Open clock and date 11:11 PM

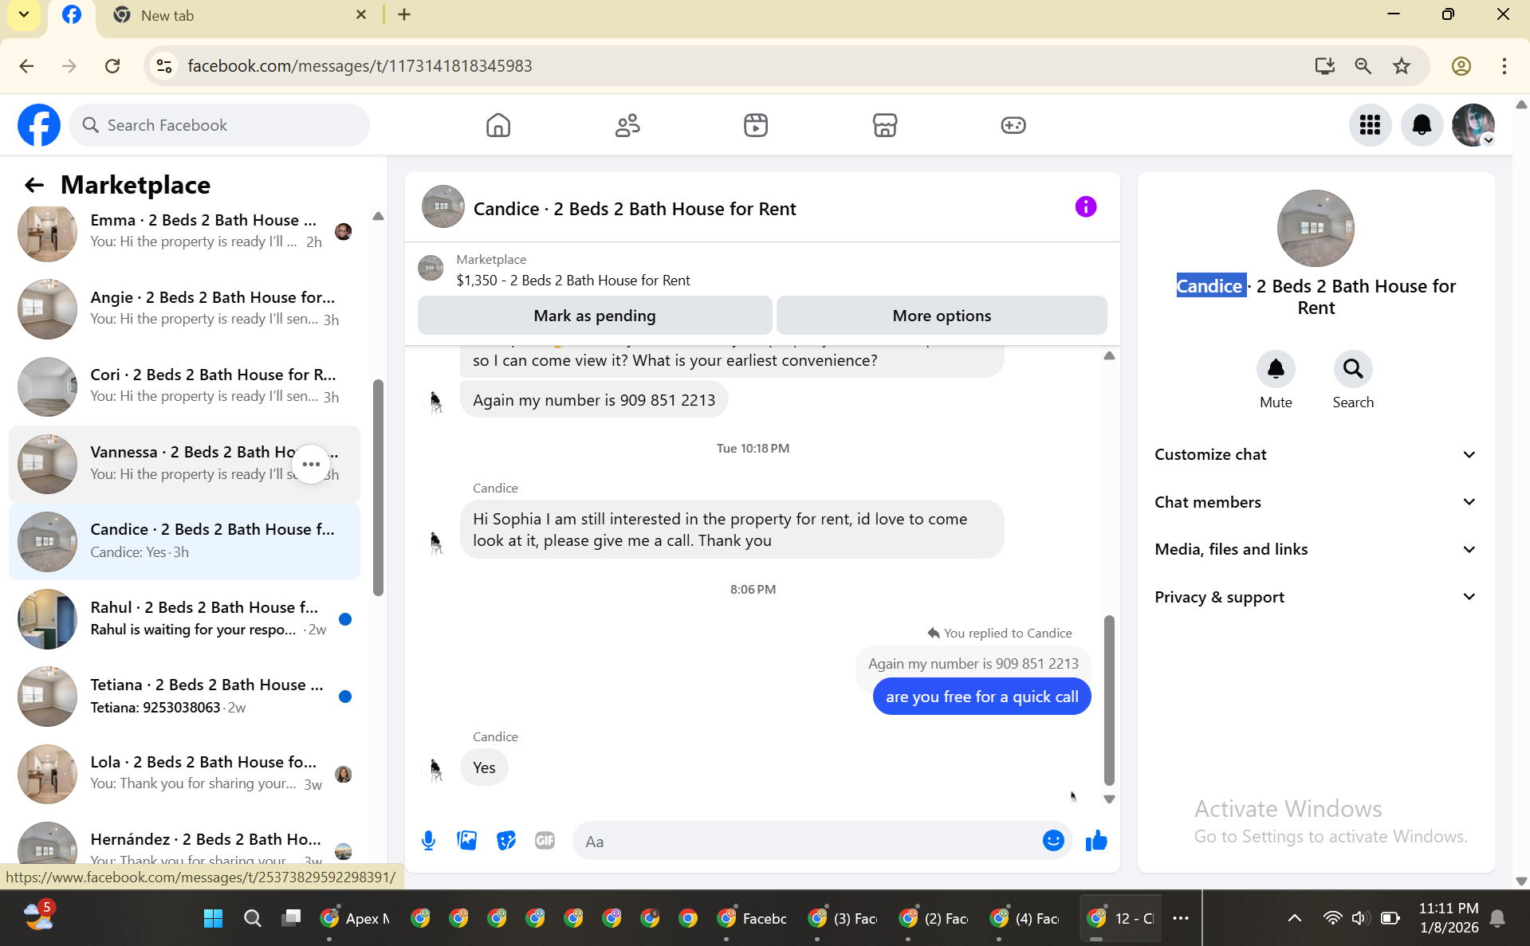pos(1449,918)
